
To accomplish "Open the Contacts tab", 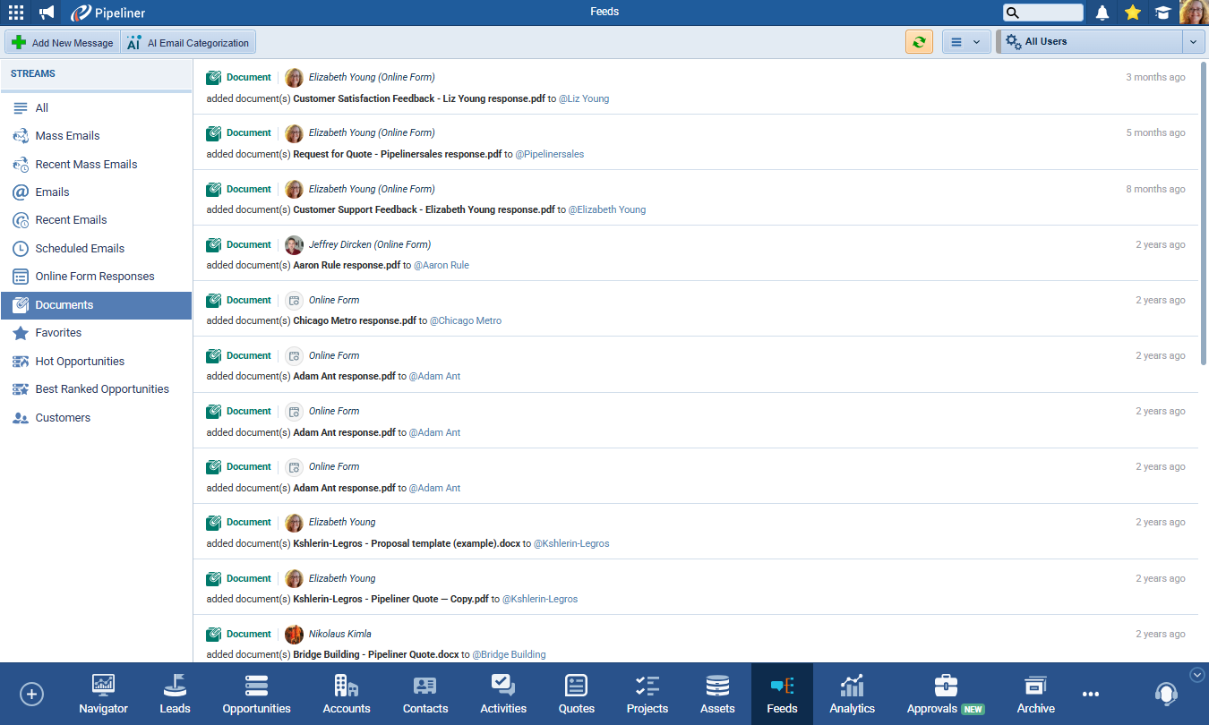I will 425,694.
